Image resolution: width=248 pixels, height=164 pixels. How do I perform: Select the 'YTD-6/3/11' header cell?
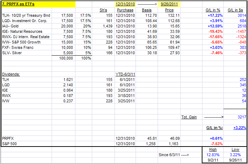pyautogui.click(x=125, y=74)
